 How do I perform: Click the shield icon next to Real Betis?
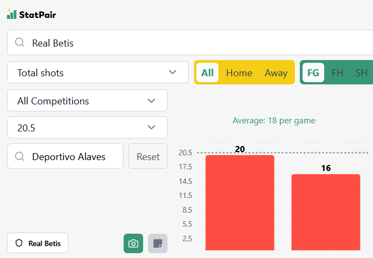pyautogui.click(x=19, y=243)
